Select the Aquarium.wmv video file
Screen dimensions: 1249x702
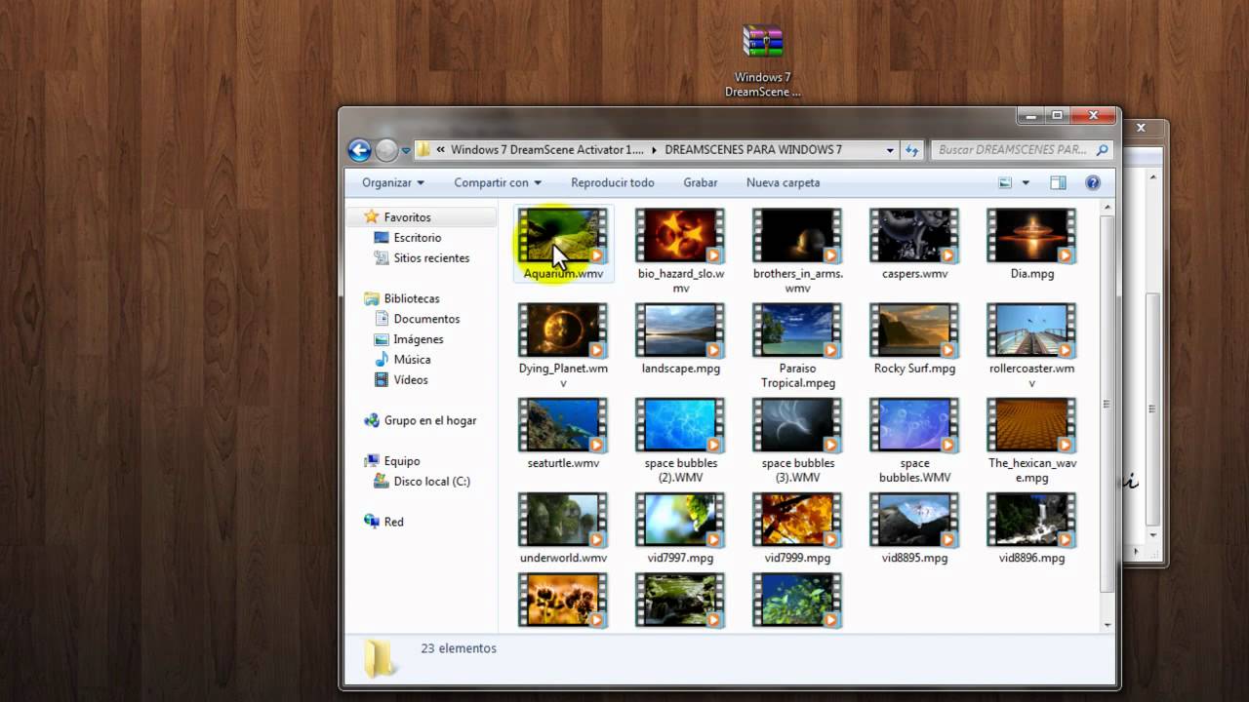click(563, 244)
